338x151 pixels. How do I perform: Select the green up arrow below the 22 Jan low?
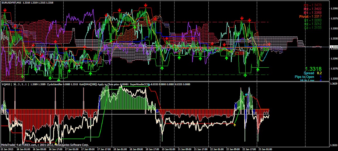[x=245, y=75]
